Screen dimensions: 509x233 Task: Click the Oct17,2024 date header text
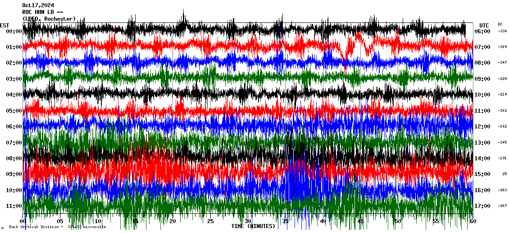point(38,5)
